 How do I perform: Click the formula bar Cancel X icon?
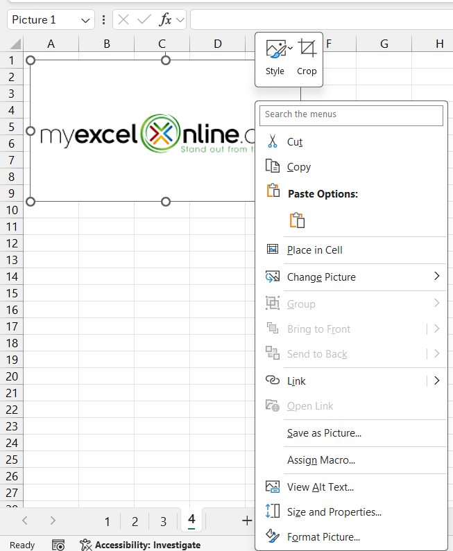point(123,19)
